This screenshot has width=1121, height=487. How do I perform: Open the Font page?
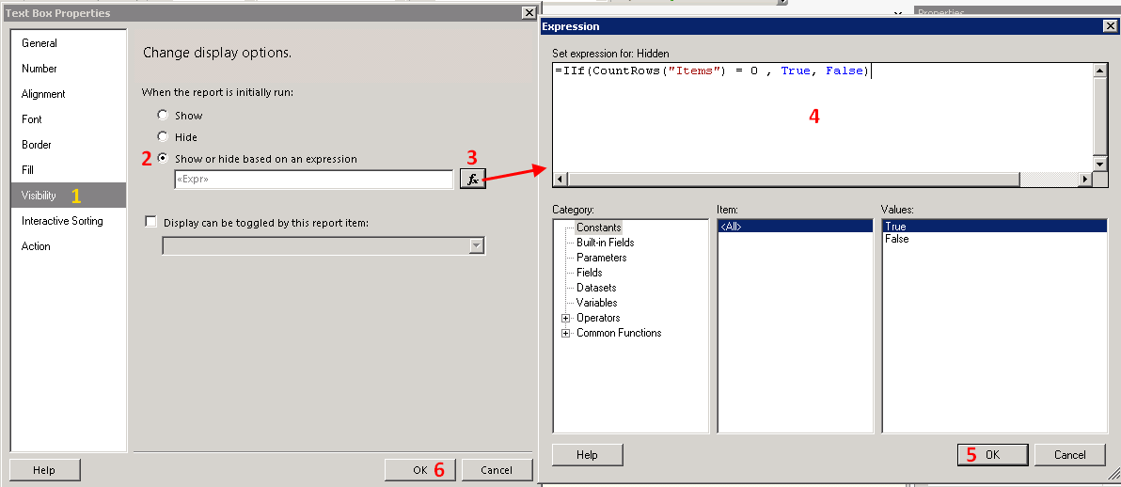click(69, 119)
